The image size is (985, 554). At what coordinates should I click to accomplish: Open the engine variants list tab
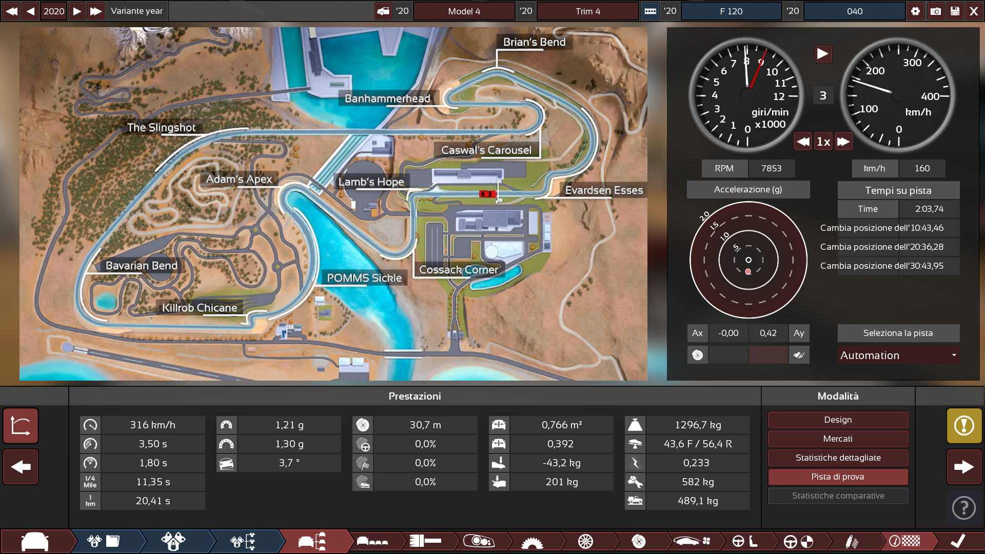click(243, 541)
